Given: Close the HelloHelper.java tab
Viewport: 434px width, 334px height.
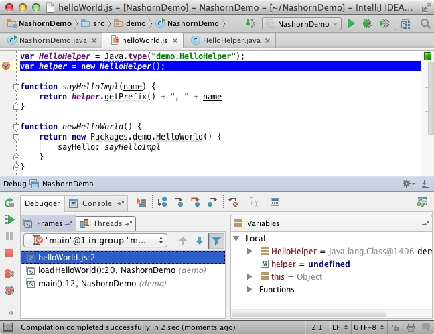Looking at the screenshot, I should pyautogui.click(x=267, y=41).
